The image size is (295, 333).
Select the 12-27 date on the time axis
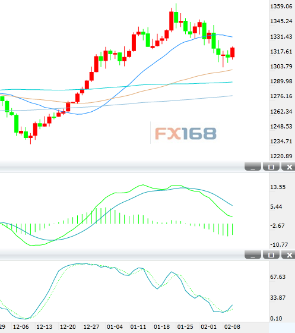tap(91, 327)
